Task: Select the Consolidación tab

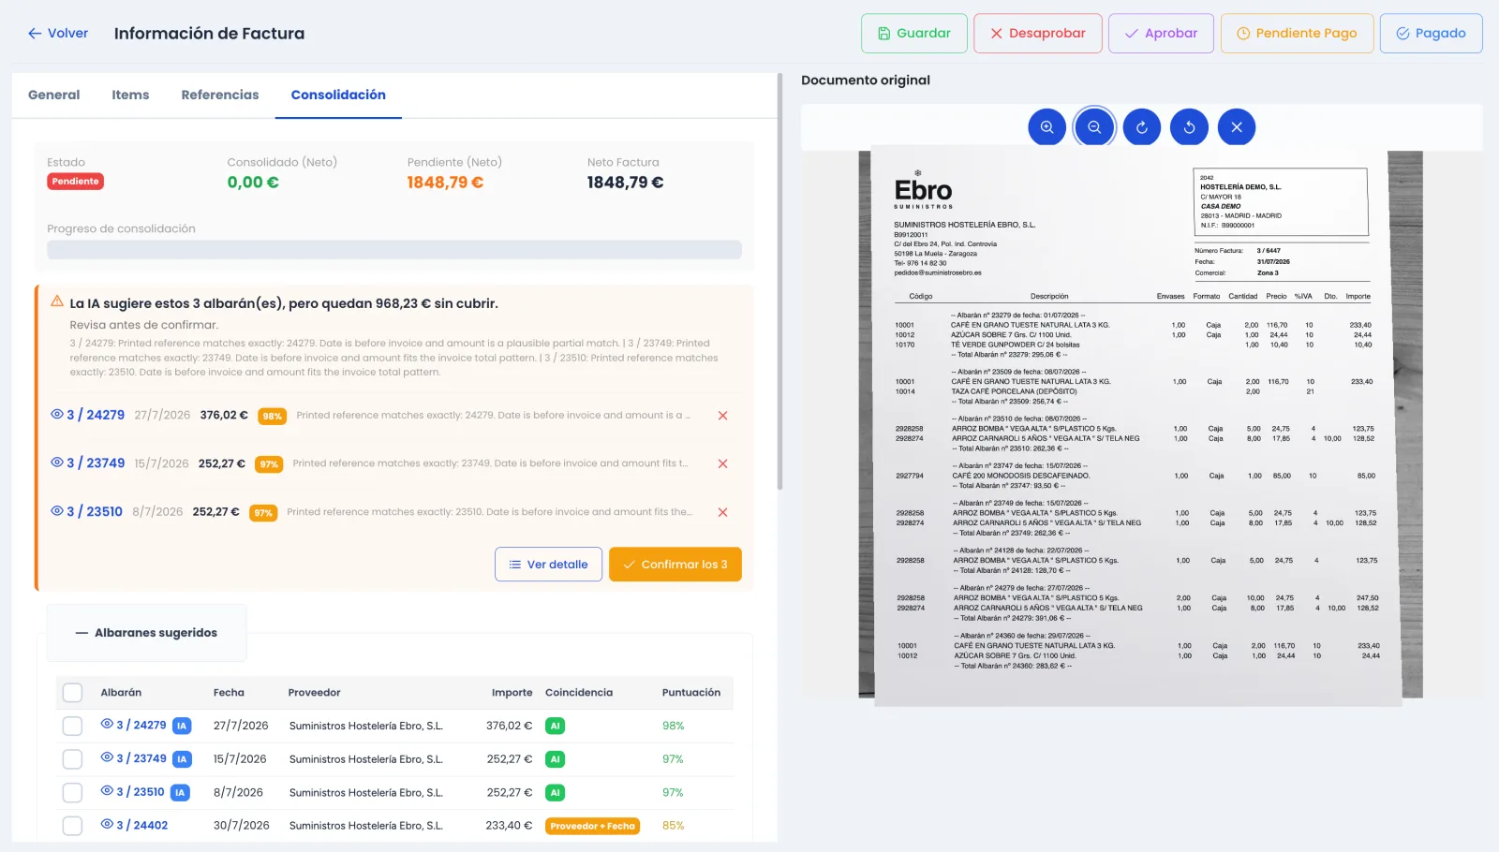Action: [338, 95]
